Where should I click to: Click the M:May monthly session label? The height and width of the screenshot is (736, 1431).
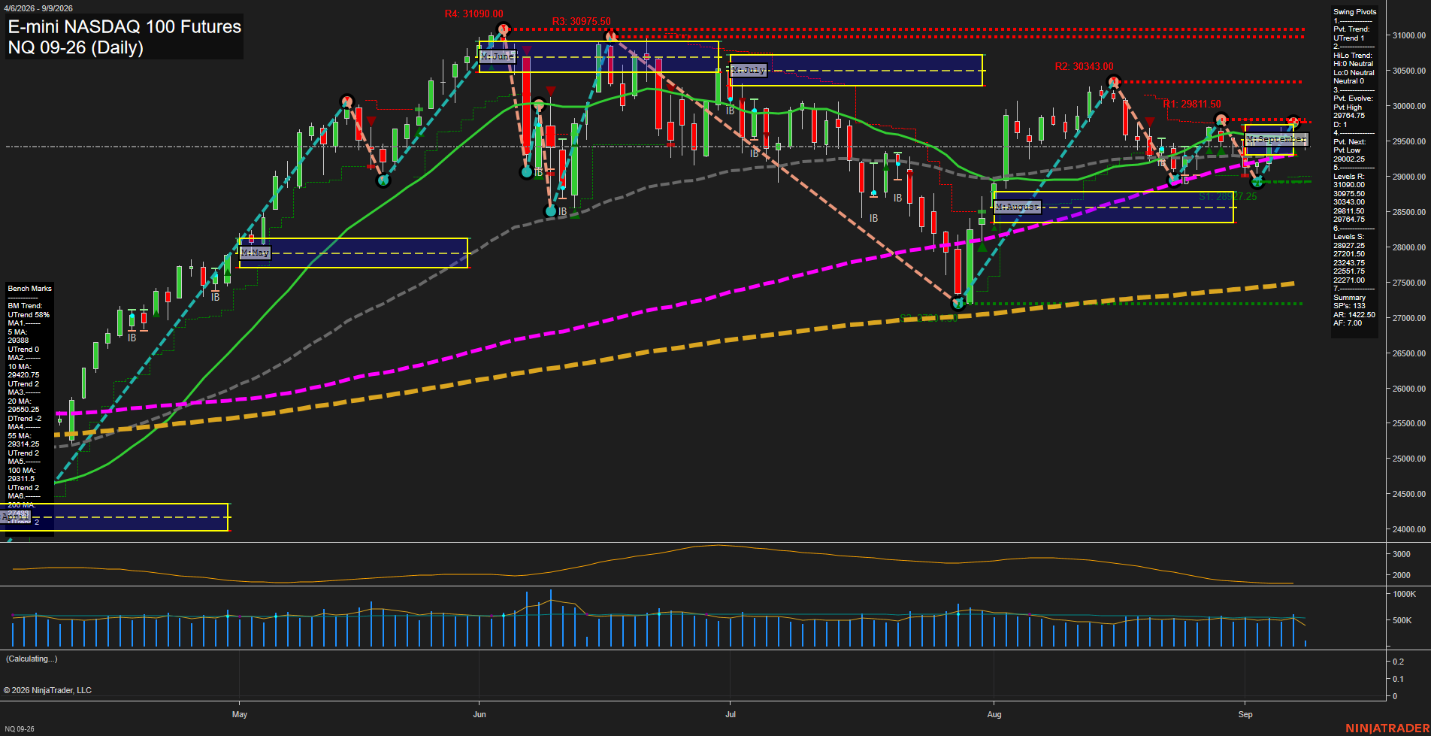pyautogui.click(x=255, y=253)
